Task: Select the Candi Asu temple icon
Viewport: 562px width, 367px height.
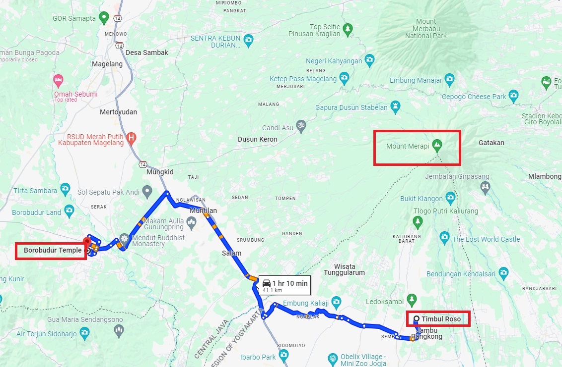Action: (x=301, y=126)
